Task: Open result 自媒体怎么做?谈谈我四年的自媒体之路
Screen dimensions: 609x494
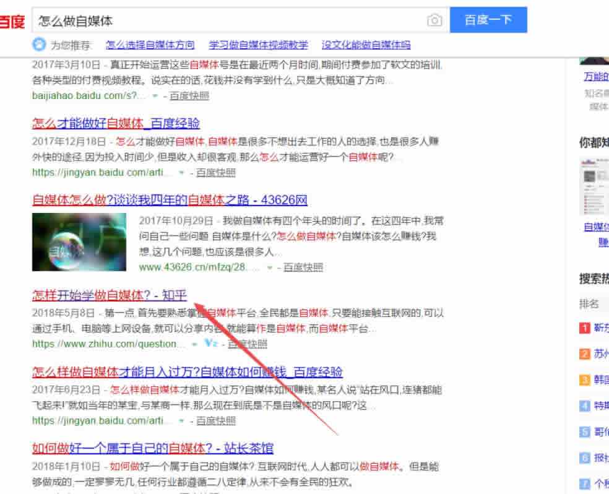Action: click(170, 200)
